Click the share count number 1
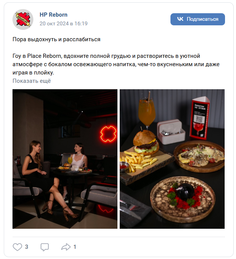The width and height of the screenshot is (236, 259). point(75,247)
